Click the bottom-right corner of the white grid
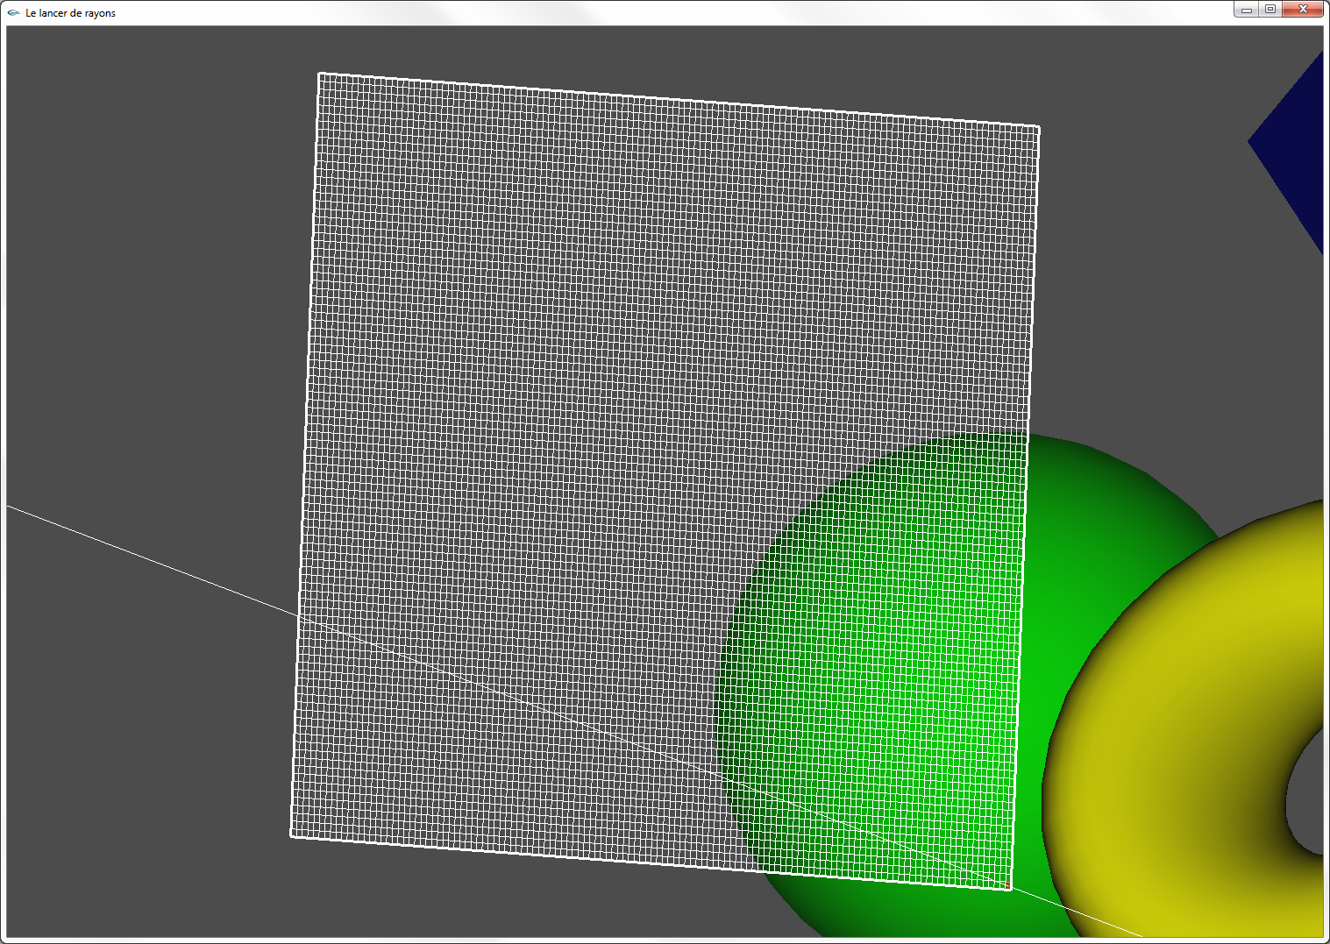 (x=1009, y=888)
